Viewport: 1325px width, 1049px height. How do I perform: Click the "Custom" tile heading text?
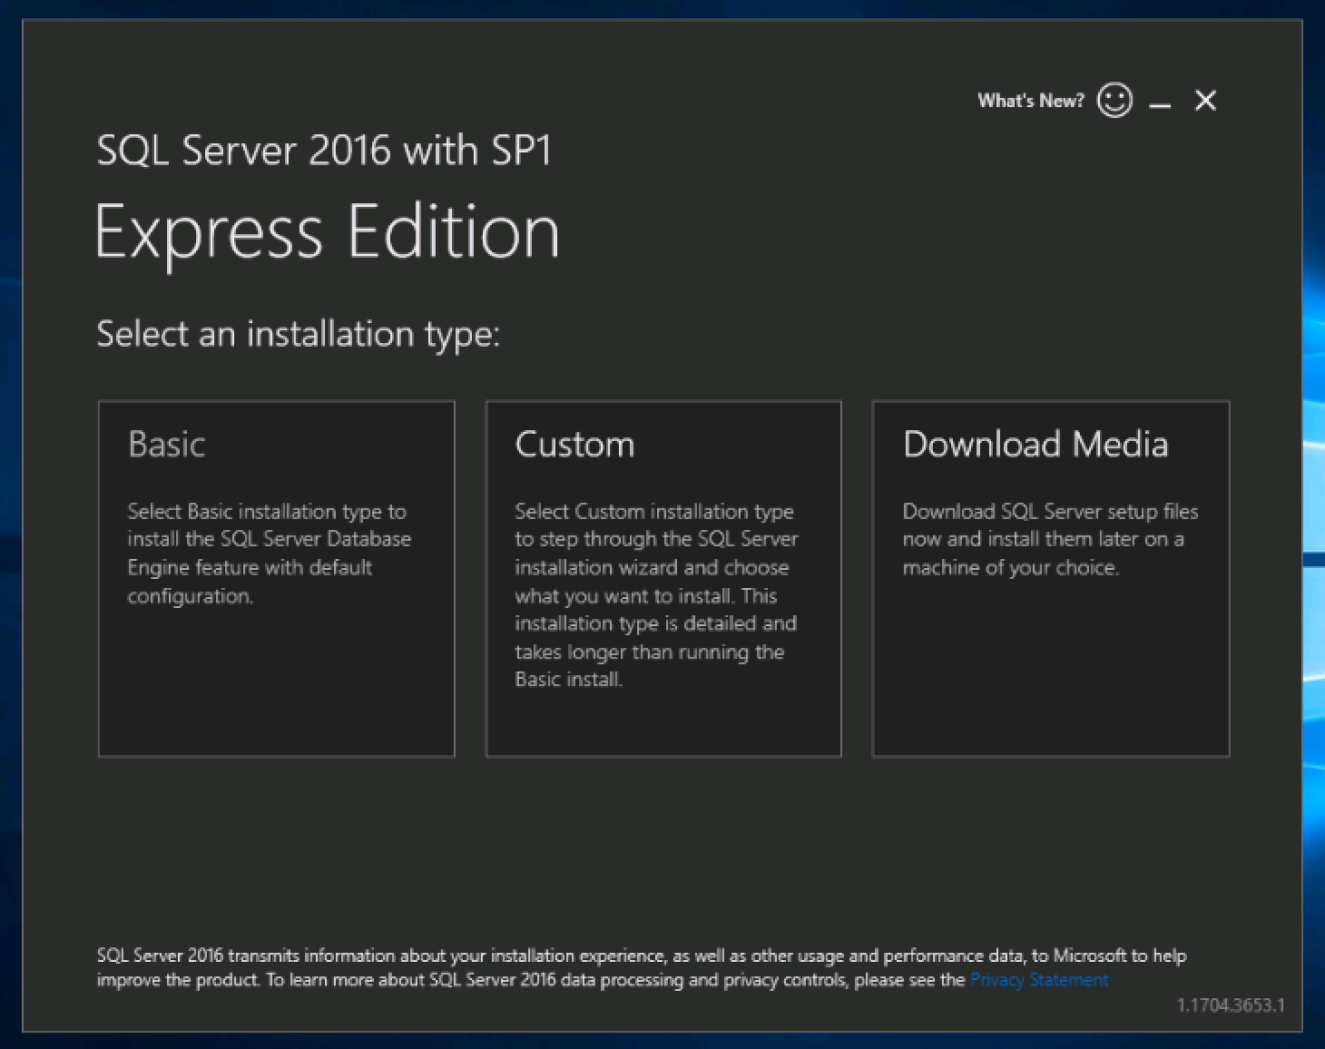(x=574, y=445)
